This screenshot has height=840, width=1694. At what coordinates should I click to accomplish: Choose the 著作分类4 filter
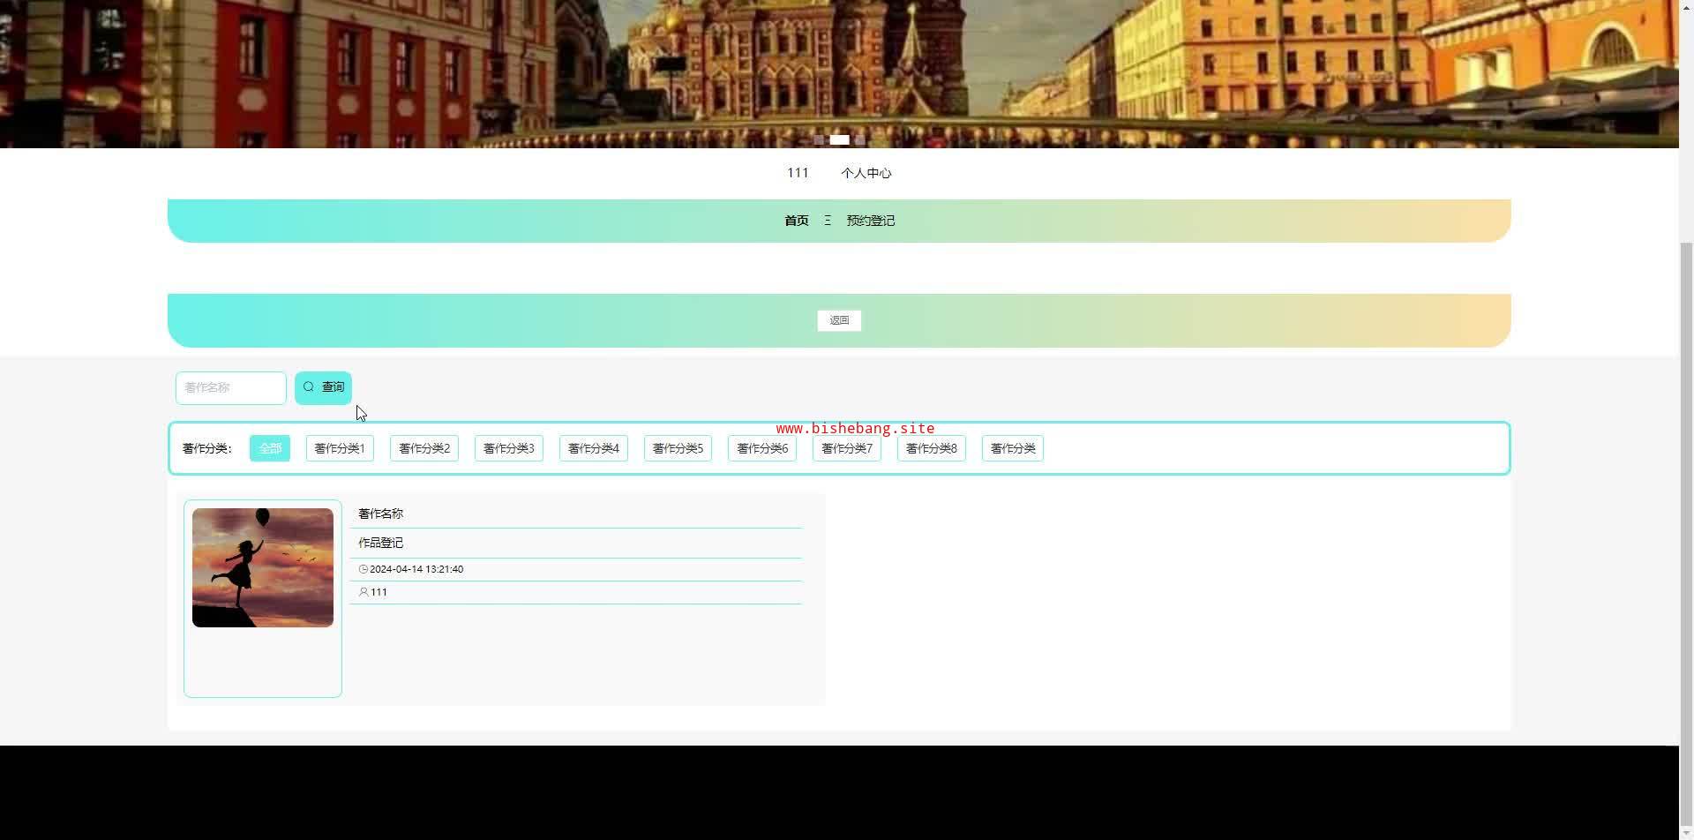pos(594,448)
